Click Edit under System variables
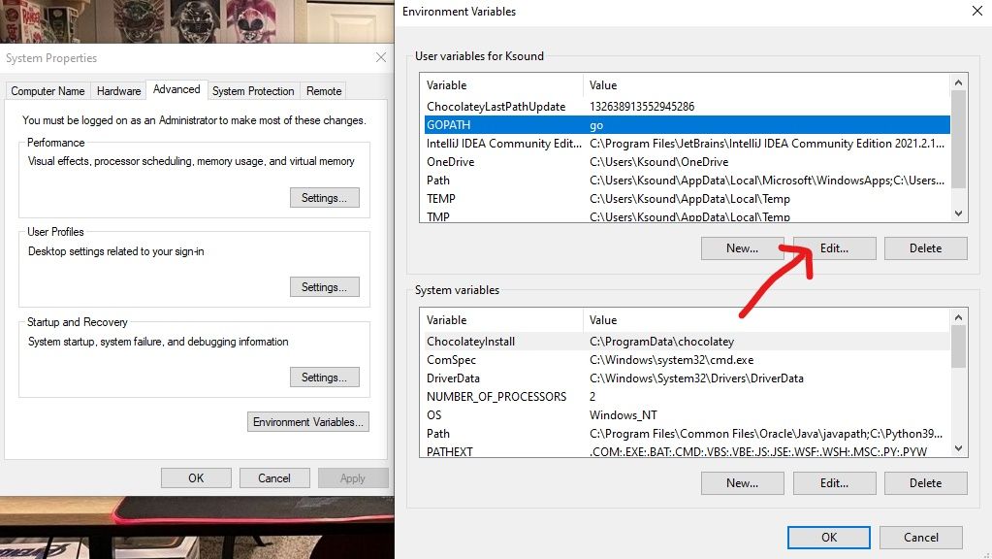Screen dimensions: 992x559 [x=834, y=483]
